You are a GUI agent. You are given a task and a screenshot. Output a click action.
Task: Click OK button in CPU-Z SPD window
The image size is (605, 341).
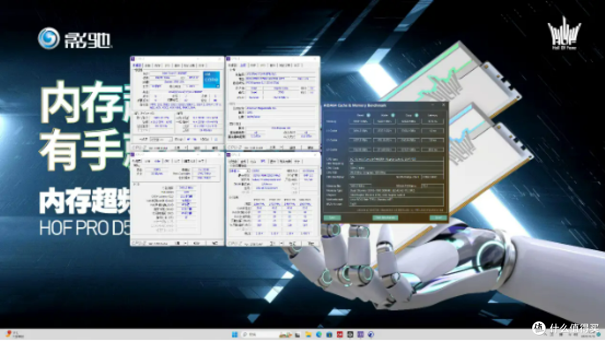click(310, 244)
